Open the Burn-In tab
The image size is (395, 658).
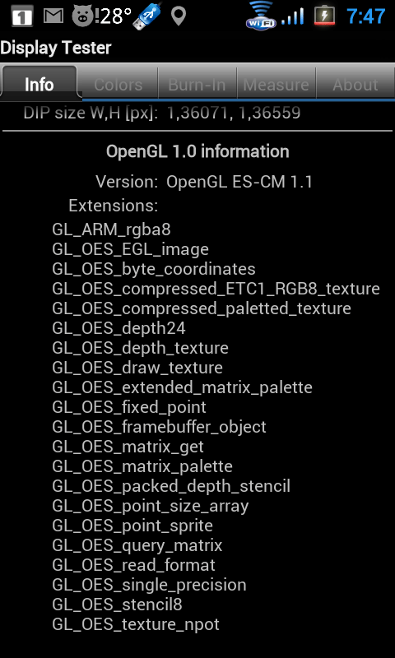tap(197, 85)
